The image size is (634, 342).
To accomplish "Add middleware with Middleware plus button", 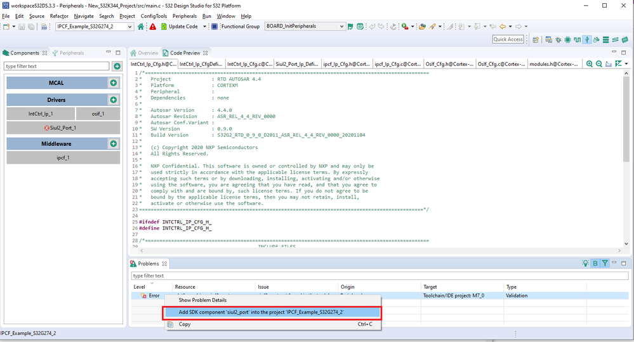I will (114, 144).
